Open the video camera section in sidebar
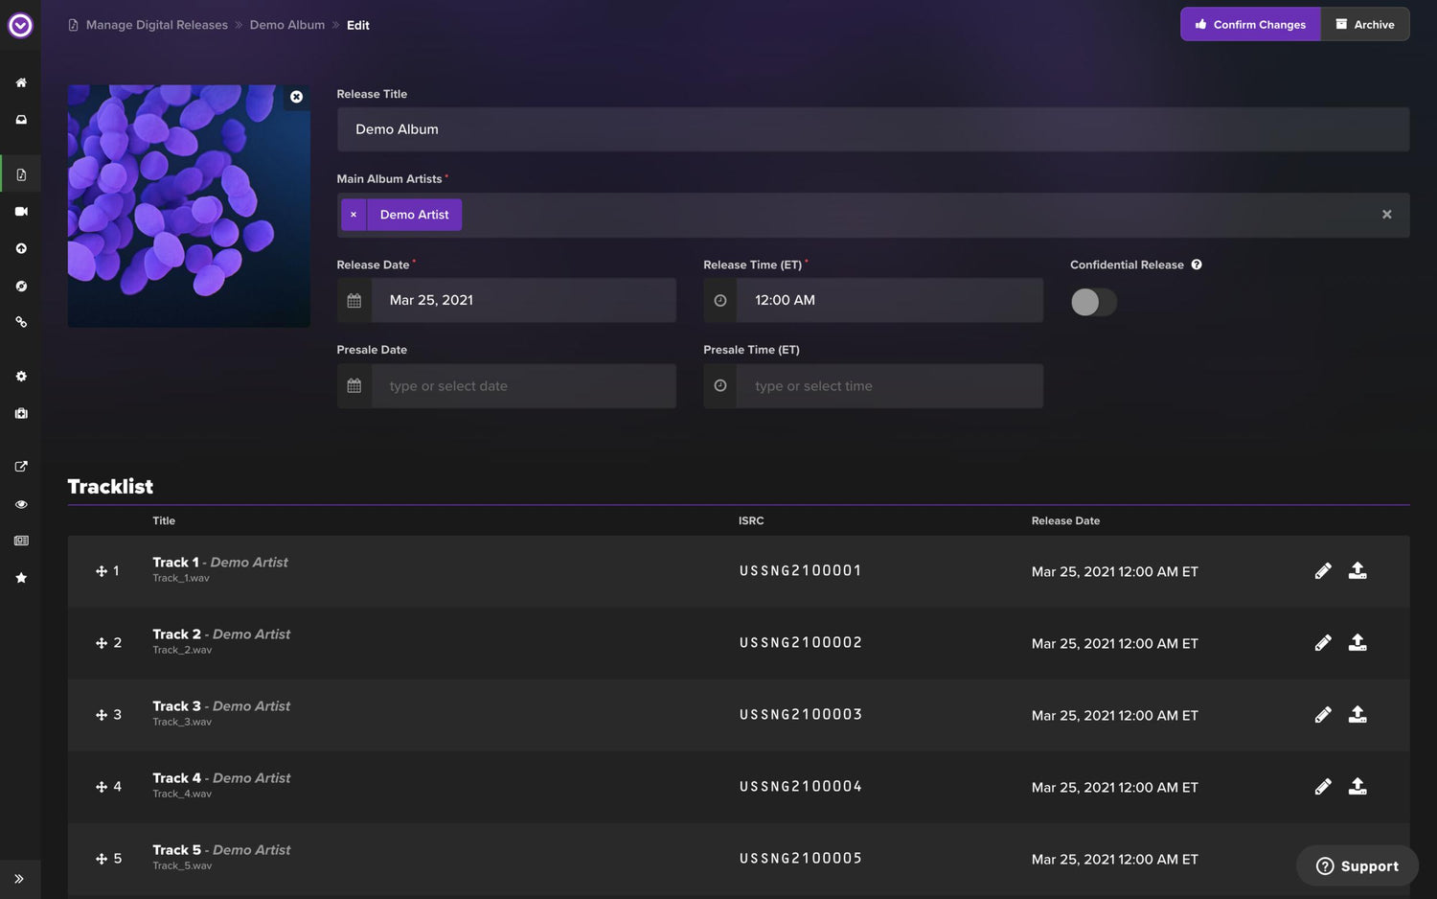The image size is (1437, 899). click(x=21, y=211)
